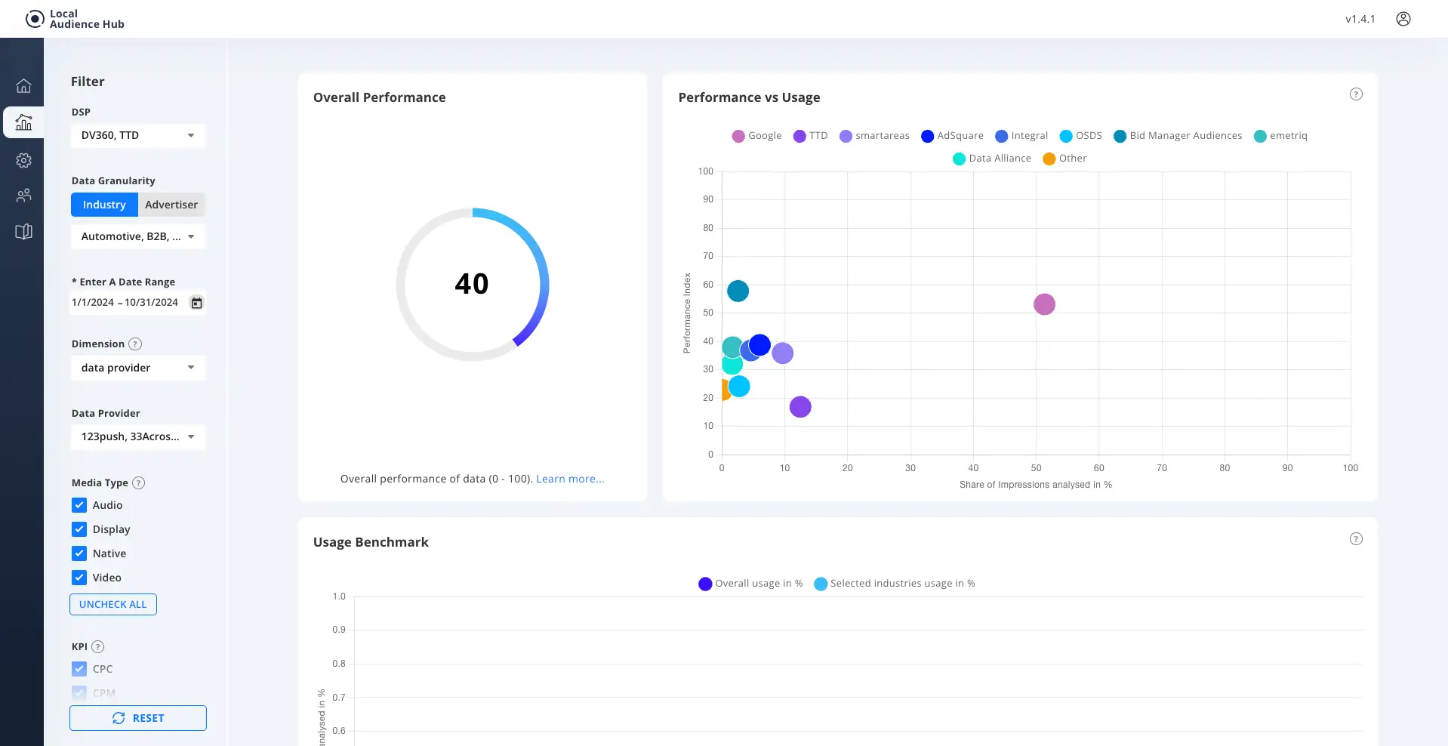Image resolution: width=1448 pixels, height=746 pixels.
Task: Switch to the Advertiser granularity tab
Action: [171, 204]
